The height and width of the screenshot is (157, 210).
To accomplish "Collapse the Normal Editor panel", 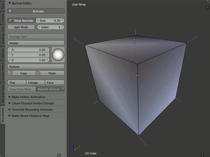I will 10,3.
